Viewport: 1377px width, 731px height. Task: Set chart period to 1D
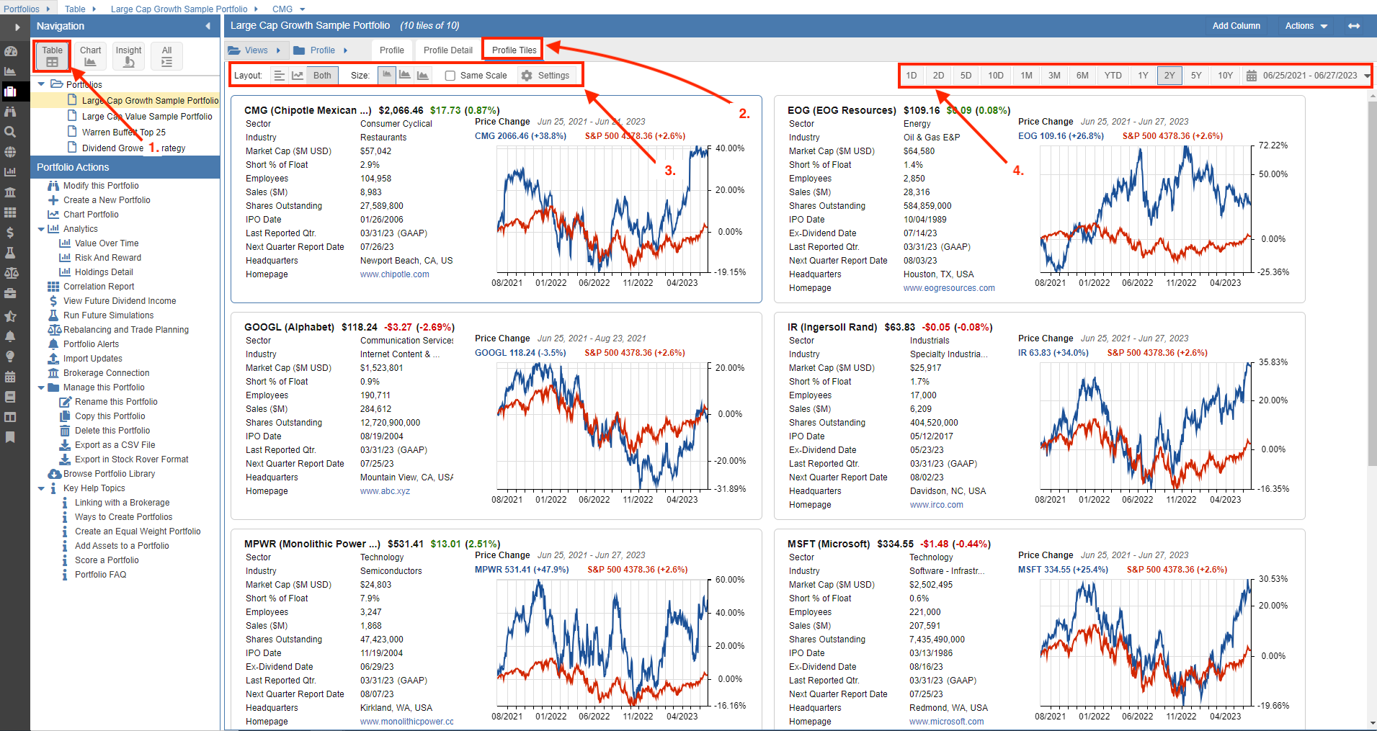click(x=912, y=75)
